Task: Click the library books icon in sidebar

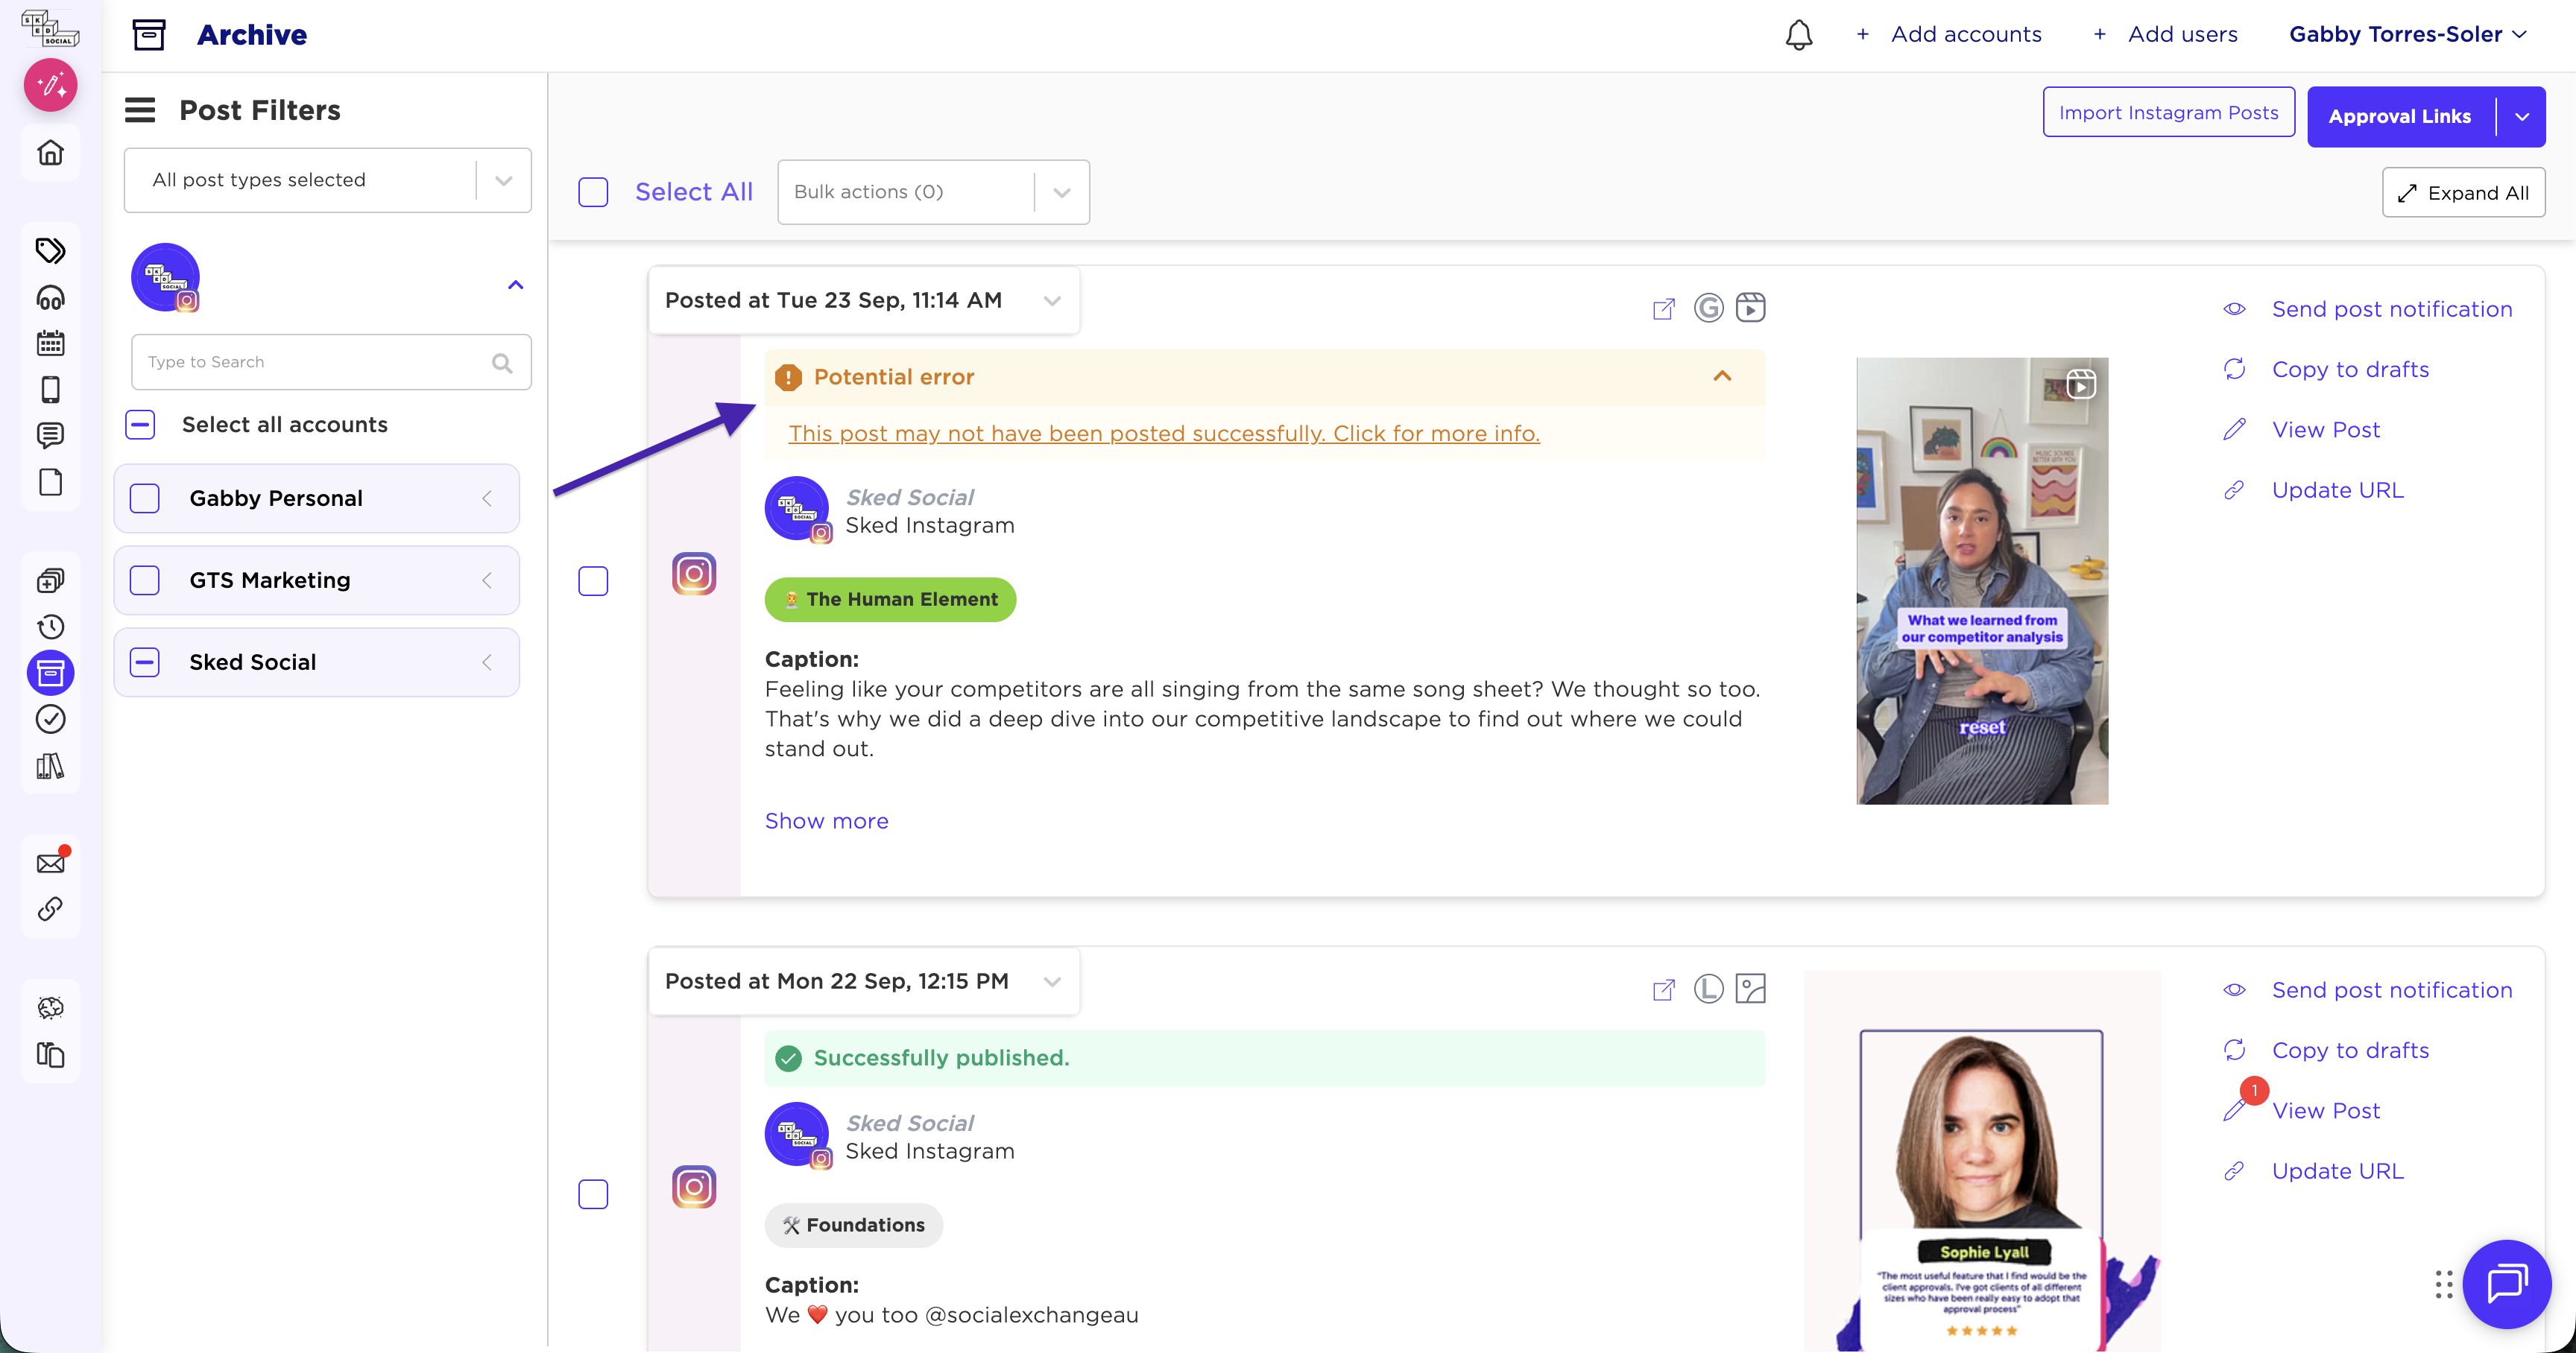Action: 50,767
